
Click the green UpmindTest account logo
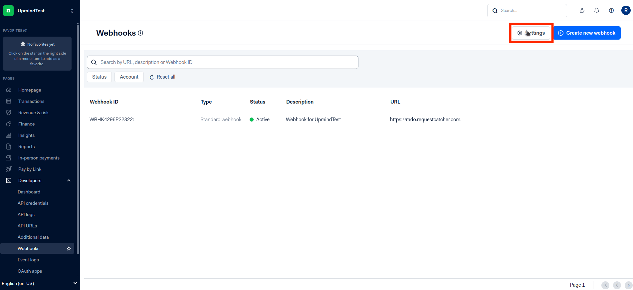click(8, 11)
